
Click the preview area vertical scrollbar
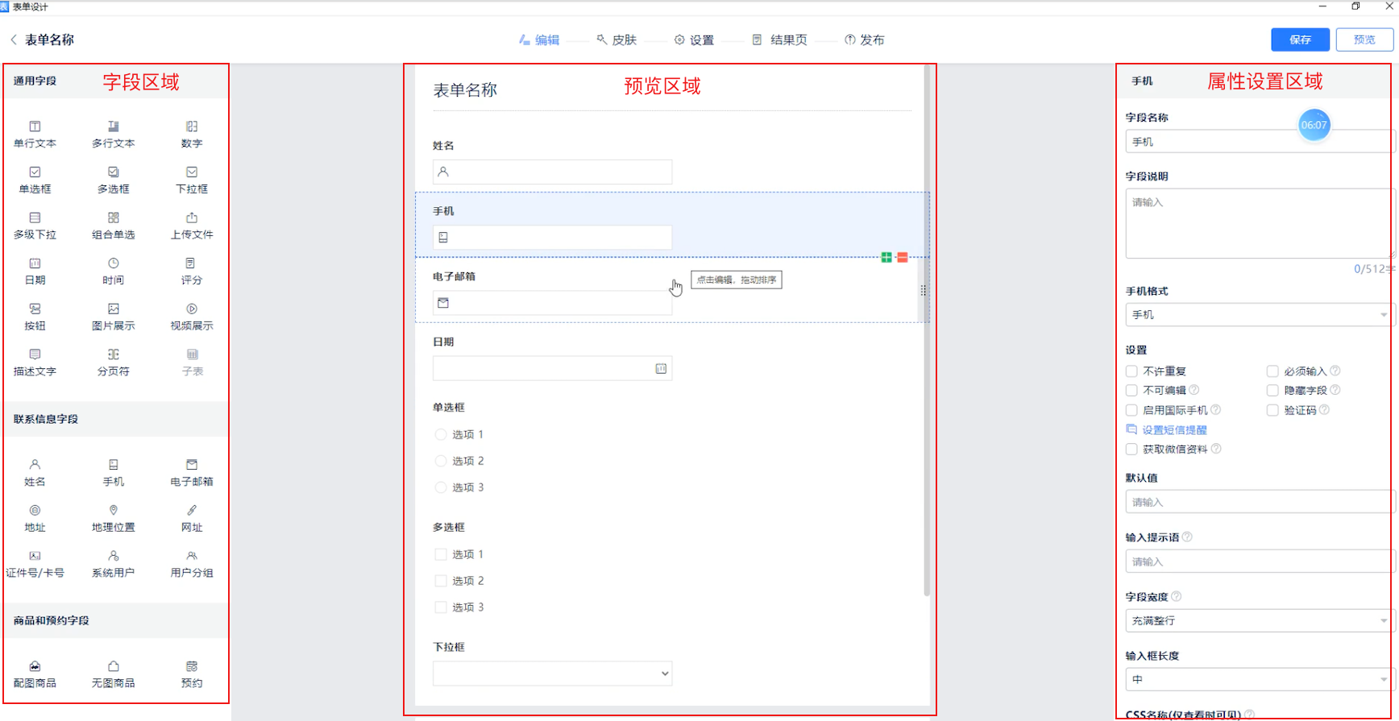pyautogui.click(x=927, y=403)
